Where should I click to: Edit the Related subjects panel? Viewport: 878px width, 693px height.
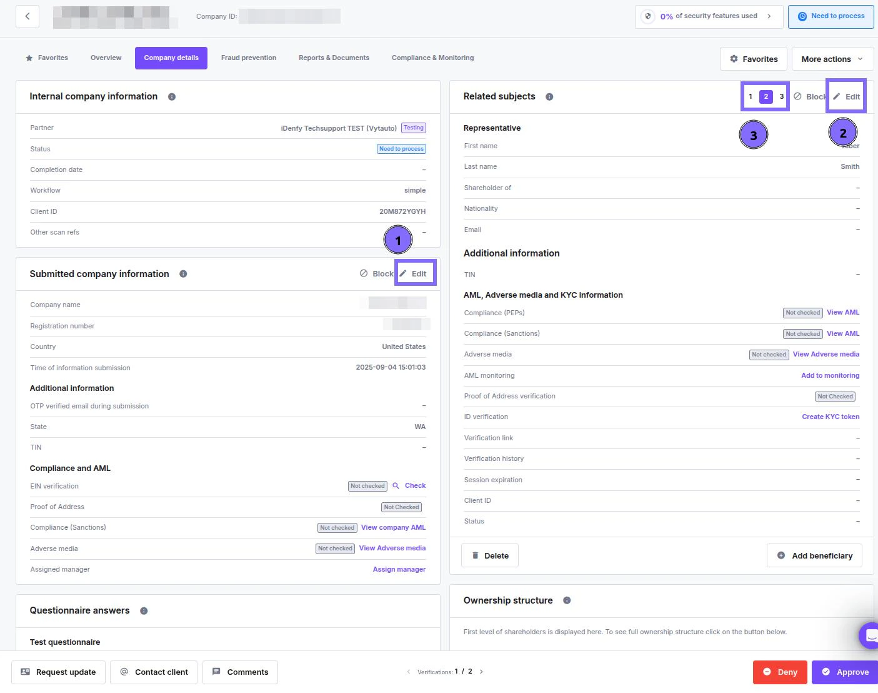pos(847,97)
